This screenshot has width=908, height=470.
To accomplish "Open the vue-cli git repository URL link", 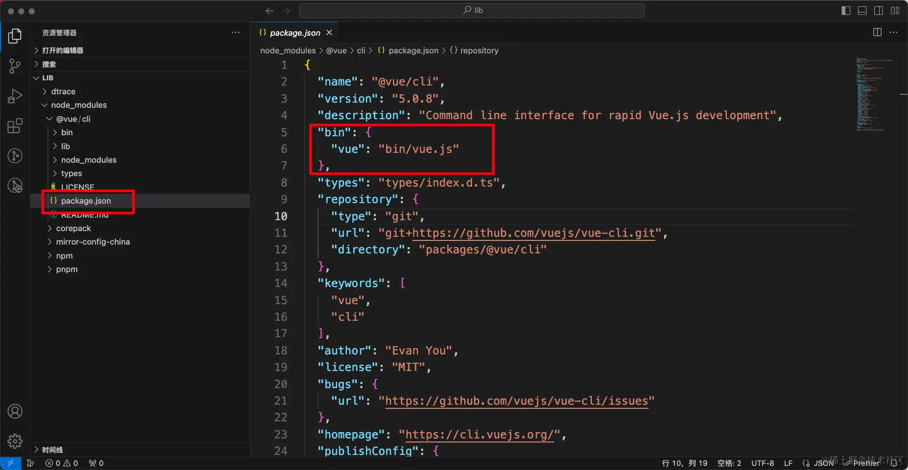I will click(534, 233).
